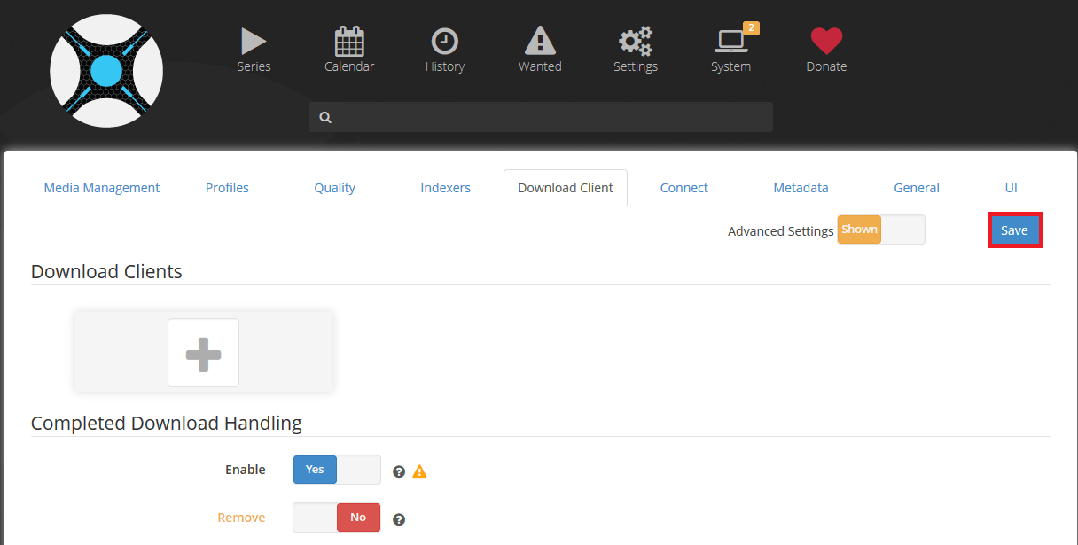The image size is (1078, 545).
Task: Click help icon beside Enable toggle
Action: (x=399, y=471)
